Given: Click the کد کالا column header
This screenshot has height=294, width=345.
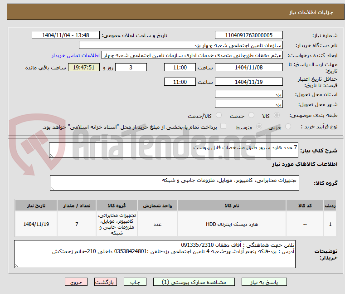Looking at the screenshot, I should pyautogui.click(x=305, y=206).
